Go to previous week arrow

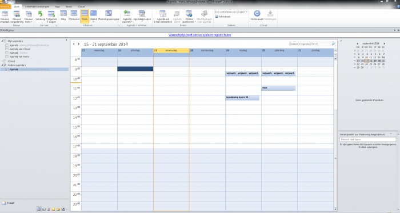pyautogui.click(x=74, y=44)
